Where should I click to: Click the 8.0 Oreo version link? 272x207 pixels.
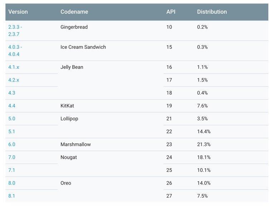coord(12,183)
